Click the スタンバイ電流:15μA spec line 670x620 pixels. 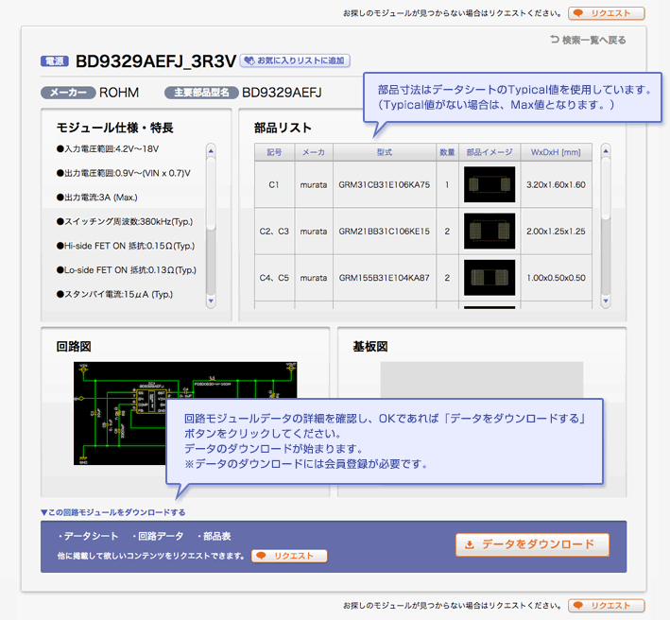point(114,294)
